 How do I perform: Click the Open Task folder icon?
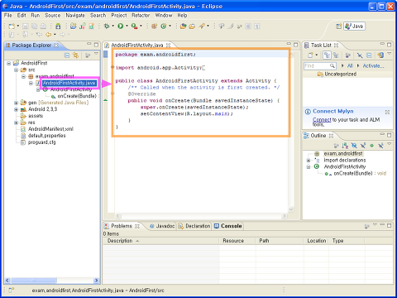click(x=192, y=26)
